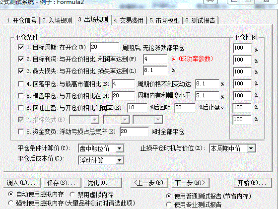278x209 pixels.
Task: Check the 5.横盘平仓 option
Action: (x=21, y=96)
